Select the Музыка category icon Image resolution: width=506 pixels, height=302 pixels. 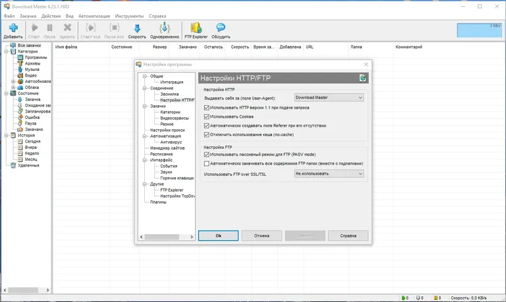tap(20, 70)
